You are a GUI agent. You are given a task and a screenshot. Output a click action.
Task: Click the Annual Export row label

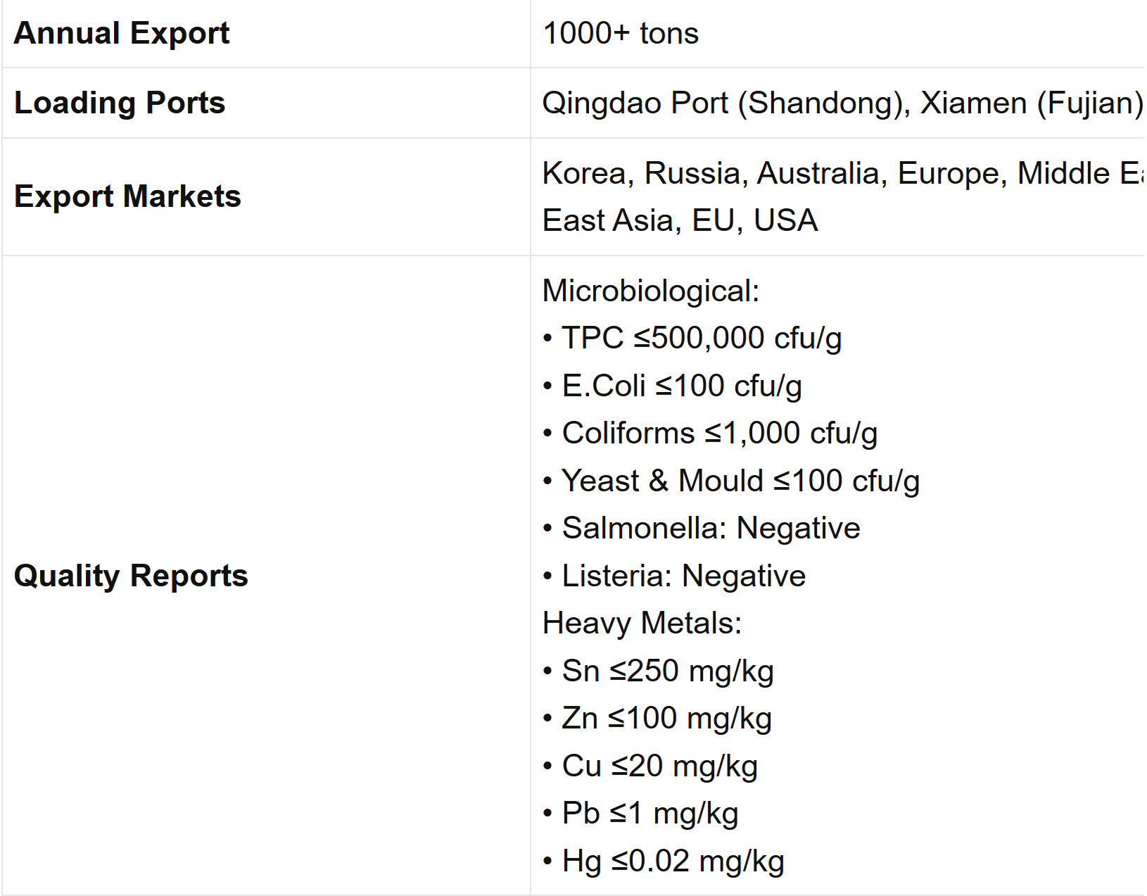pos(122,33)
